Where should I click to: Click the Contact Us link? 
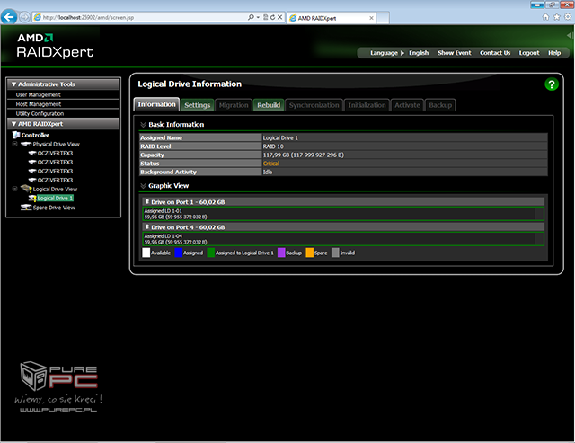pyautogui.click(x=495, y=53)
